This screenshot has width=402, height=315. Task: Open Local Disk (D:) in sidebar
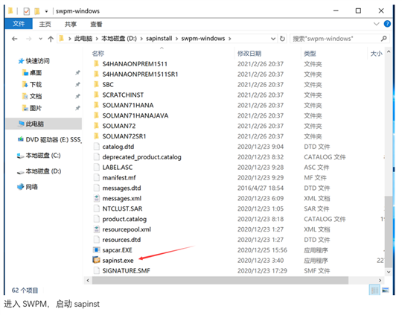39,171
